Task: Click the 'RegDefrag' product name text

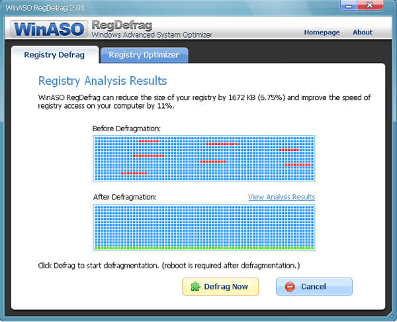Action: tap(122, 25)
